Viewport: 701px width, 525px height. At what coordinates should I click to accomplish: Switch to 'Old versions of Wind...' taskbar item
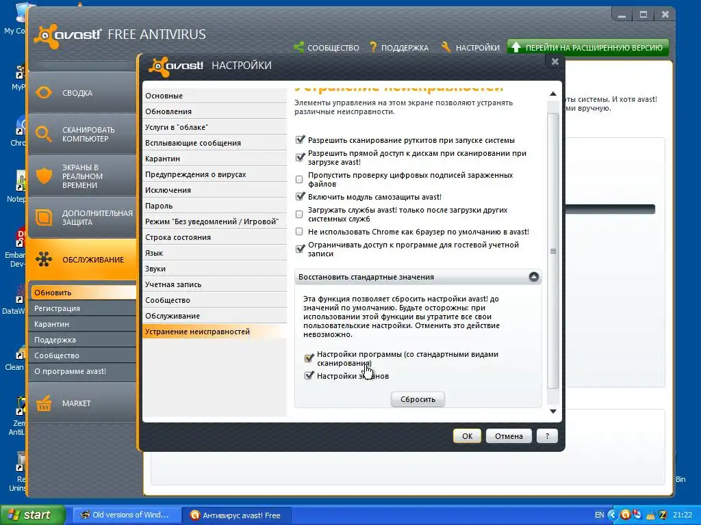pos(126,515)
